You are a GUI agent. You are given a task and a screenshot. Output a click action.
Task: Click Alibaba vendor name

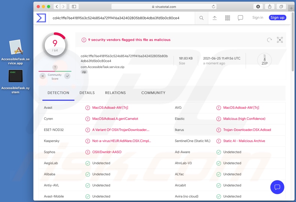[x=49, y=174]
